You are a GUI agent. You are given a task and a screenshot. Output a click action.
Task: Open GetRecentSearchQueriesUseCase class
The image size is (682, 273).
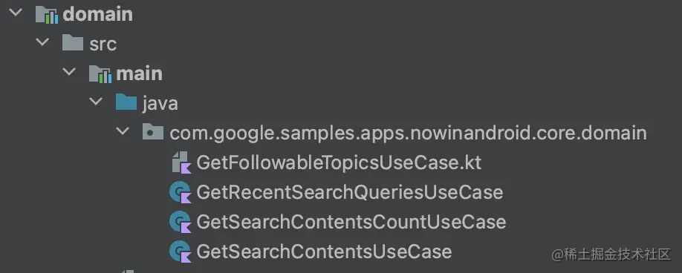click(x=350, y=192)
